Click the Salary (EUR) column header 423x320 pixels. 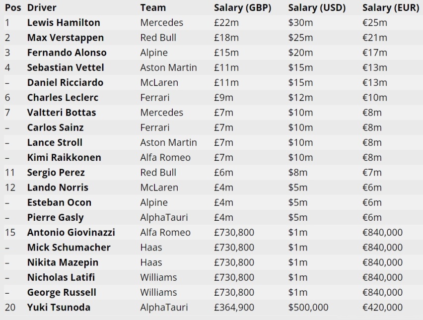click(391, 7)
